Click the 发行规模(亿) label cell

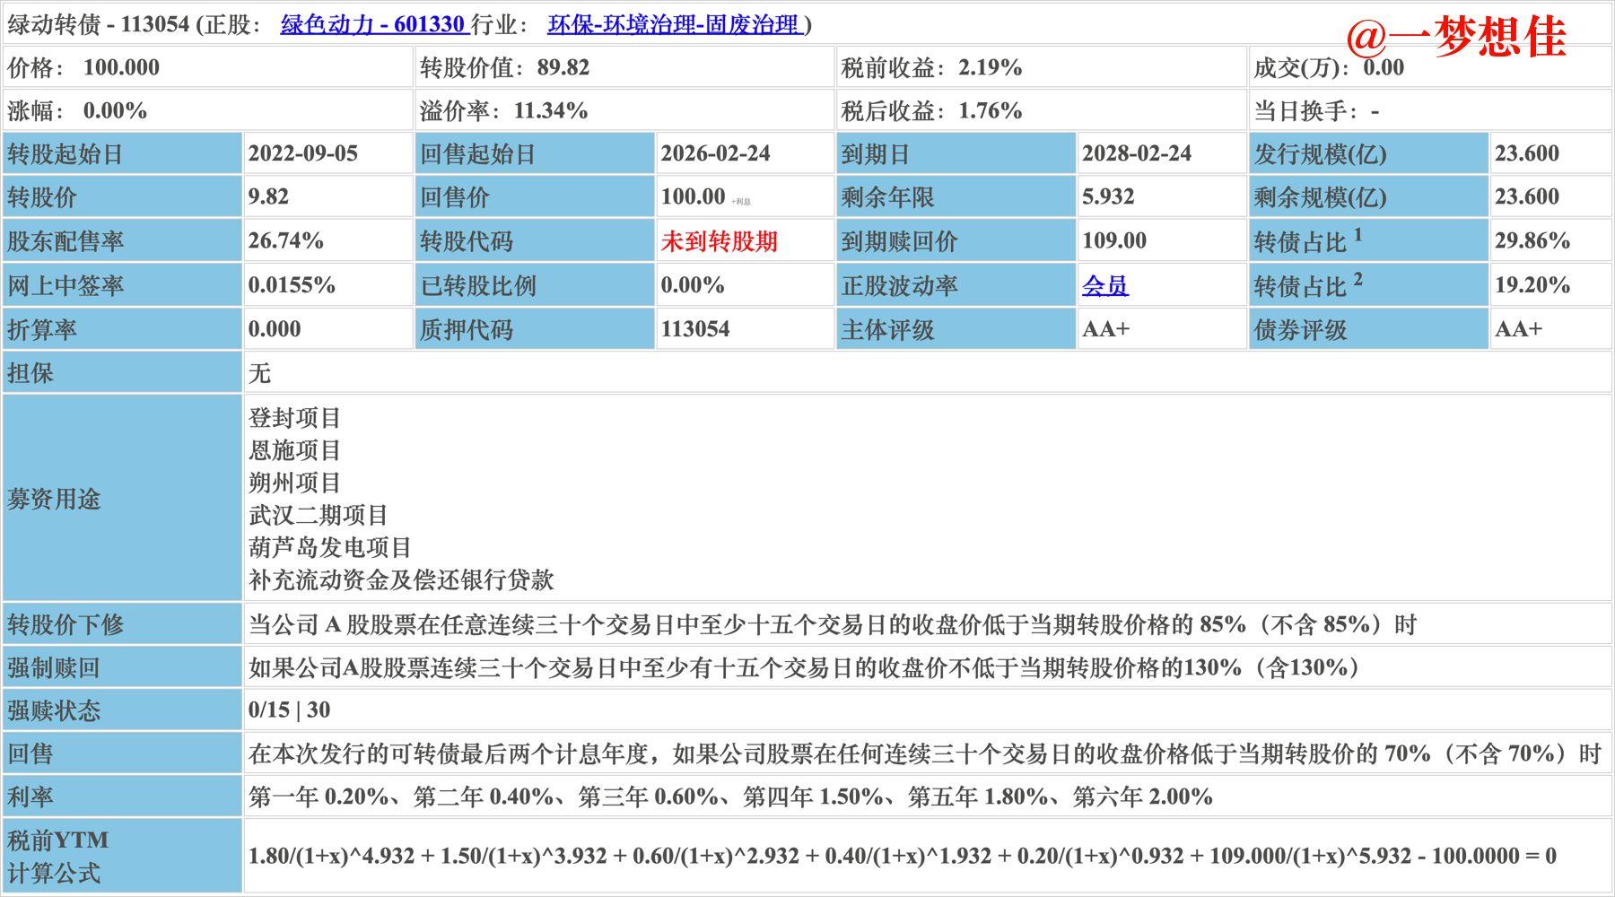(x=1368, y=153)
